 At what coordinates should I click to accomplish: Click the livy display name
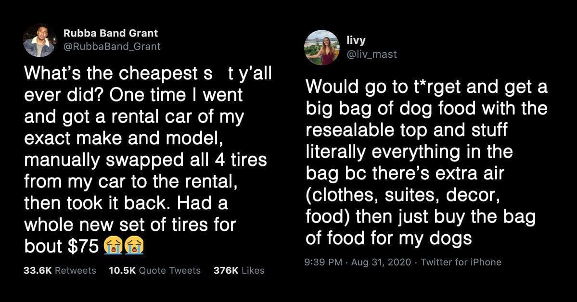pos(356,41)
